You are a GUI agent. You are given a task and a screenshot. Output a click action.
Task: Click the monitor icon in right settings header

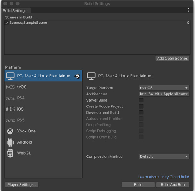[91, 76]
